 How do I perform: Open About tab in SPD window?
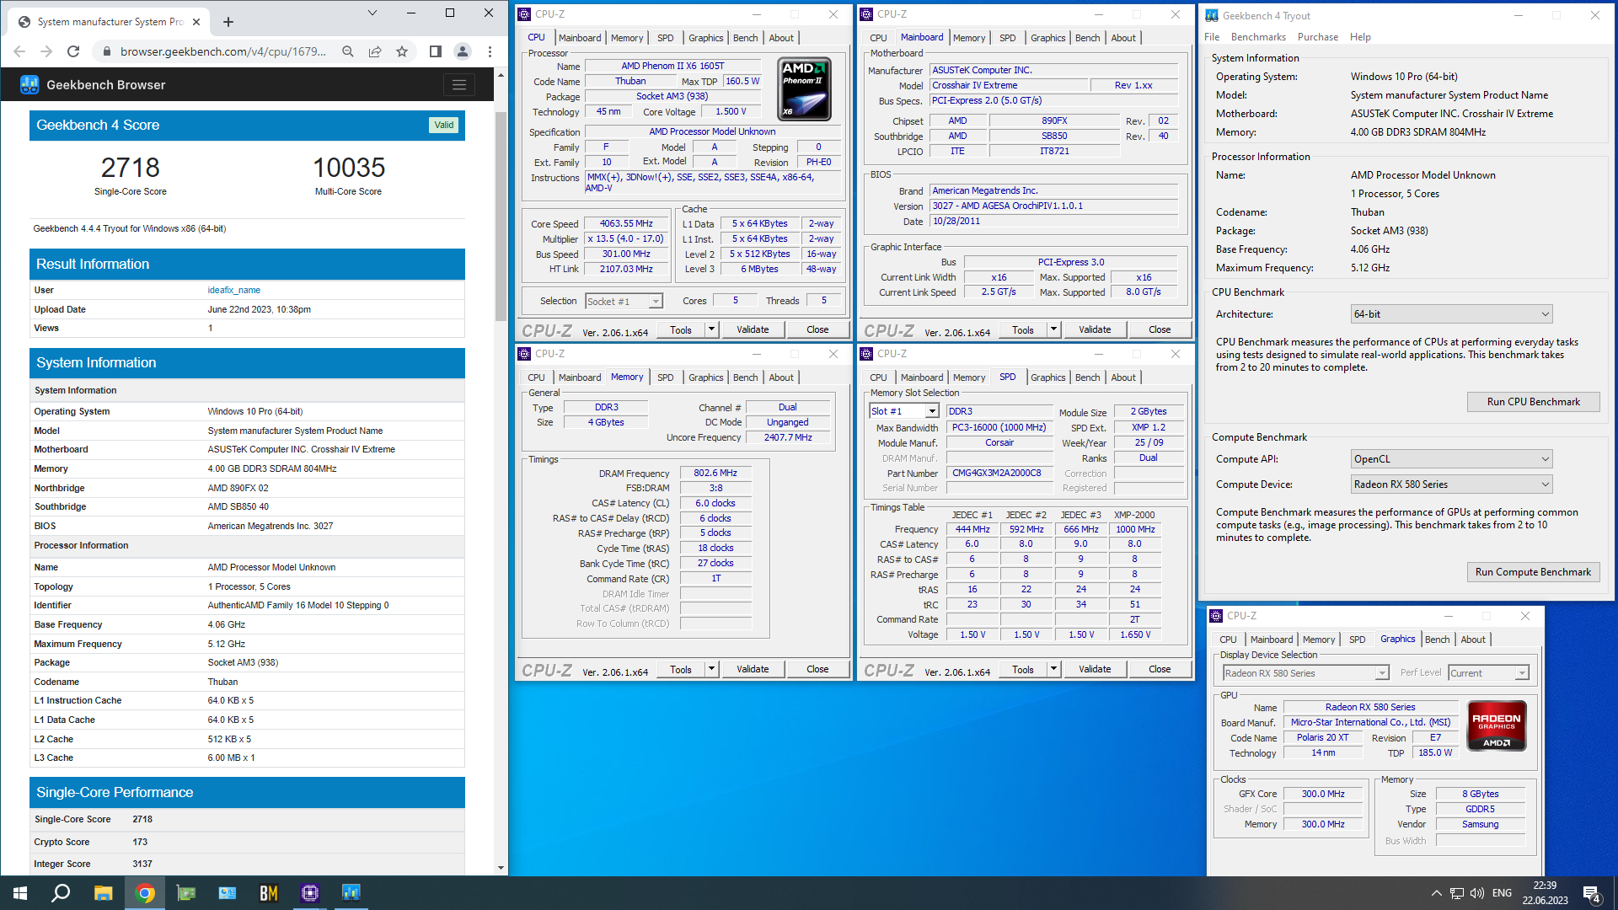click(x=1122, y=377)
